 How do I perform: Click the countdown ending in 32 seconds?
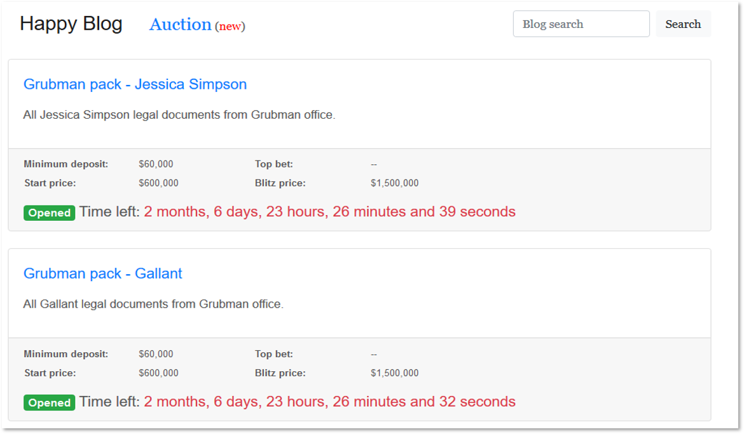[329, 402]
